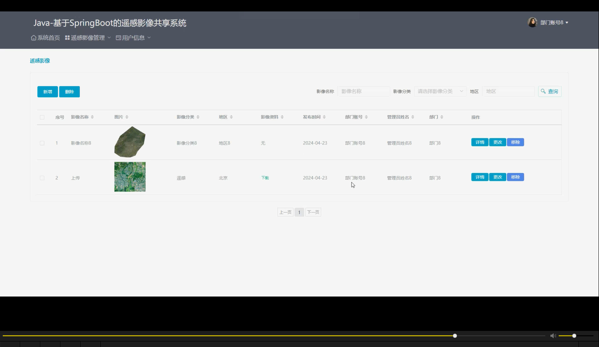The width and height of the screenshot is (599, 347).
Task: Click the user avatar in top right
Action: coord(532,22)
